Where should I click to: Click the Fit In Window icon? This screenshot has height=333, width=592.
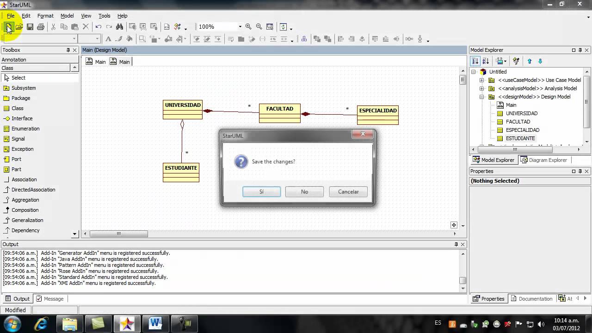(270, 27)
